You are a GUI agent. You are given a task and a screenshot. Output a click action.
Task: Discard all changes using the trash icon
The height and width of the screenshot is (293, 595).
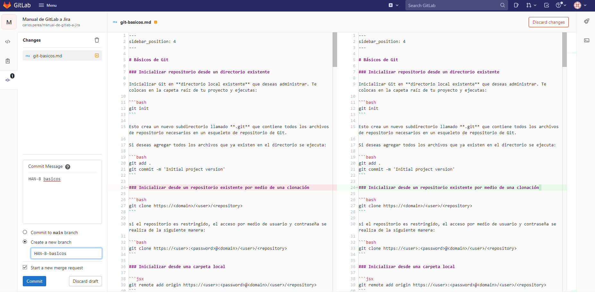click(97, 40)
